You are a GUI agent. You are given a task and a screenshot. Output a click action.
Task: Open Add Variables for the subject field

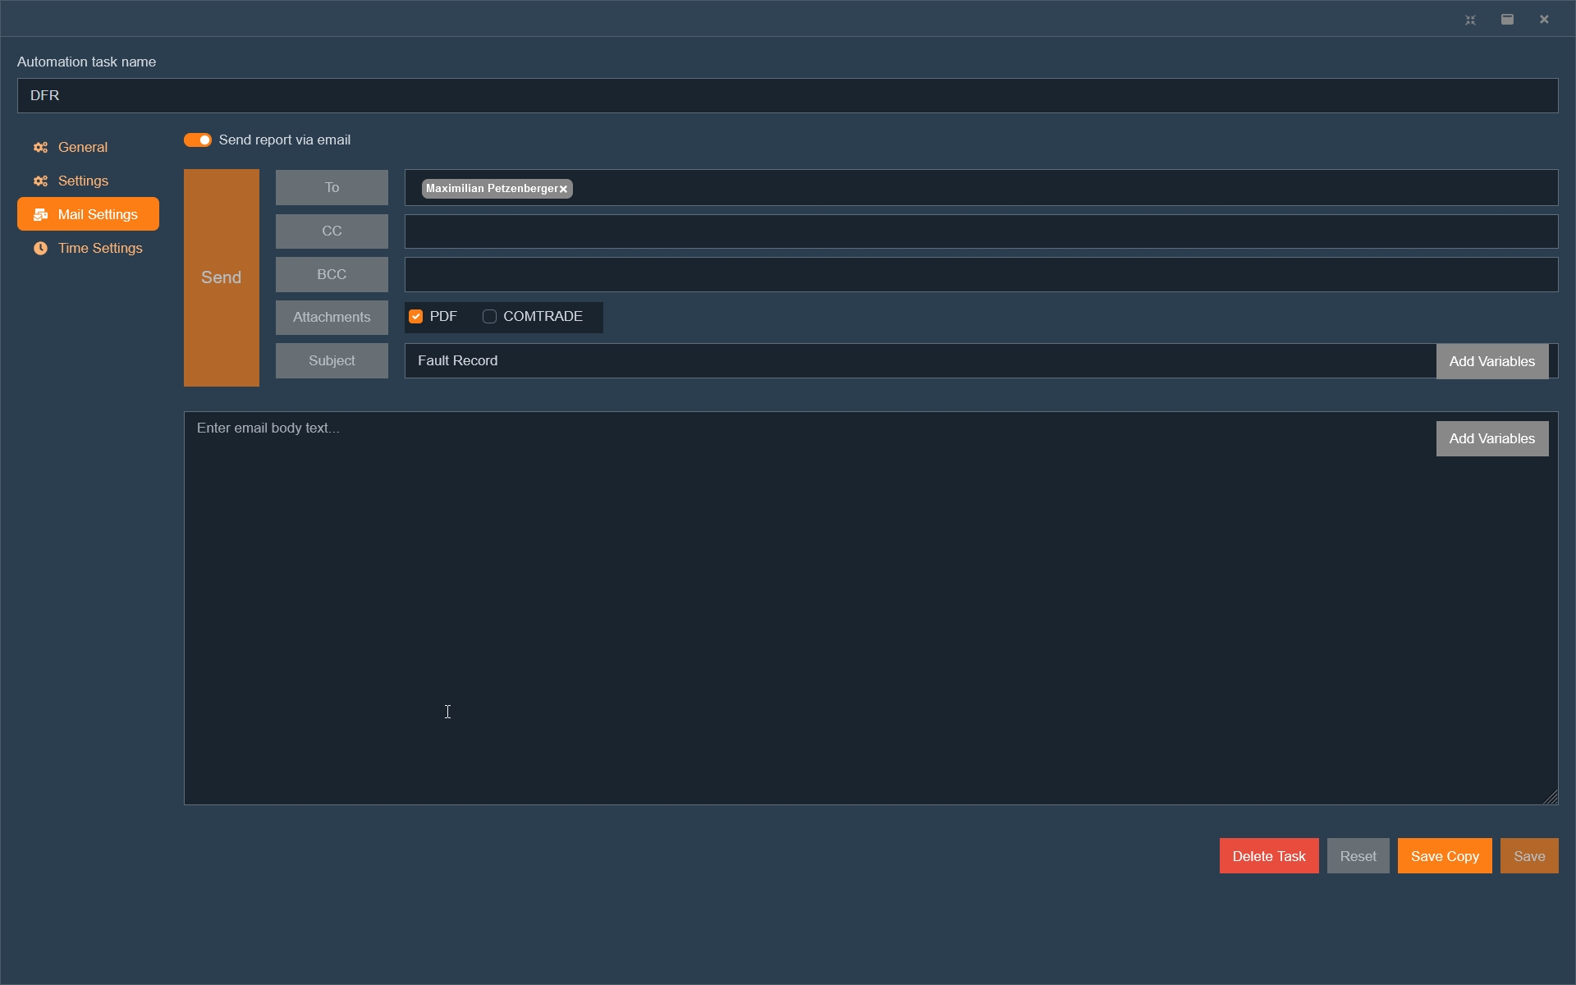click(x=1491, y=361)
